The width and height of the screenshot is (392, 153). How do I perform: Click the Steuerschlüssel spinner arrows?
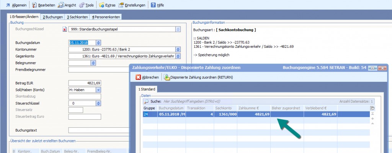[x=98, y=103]
